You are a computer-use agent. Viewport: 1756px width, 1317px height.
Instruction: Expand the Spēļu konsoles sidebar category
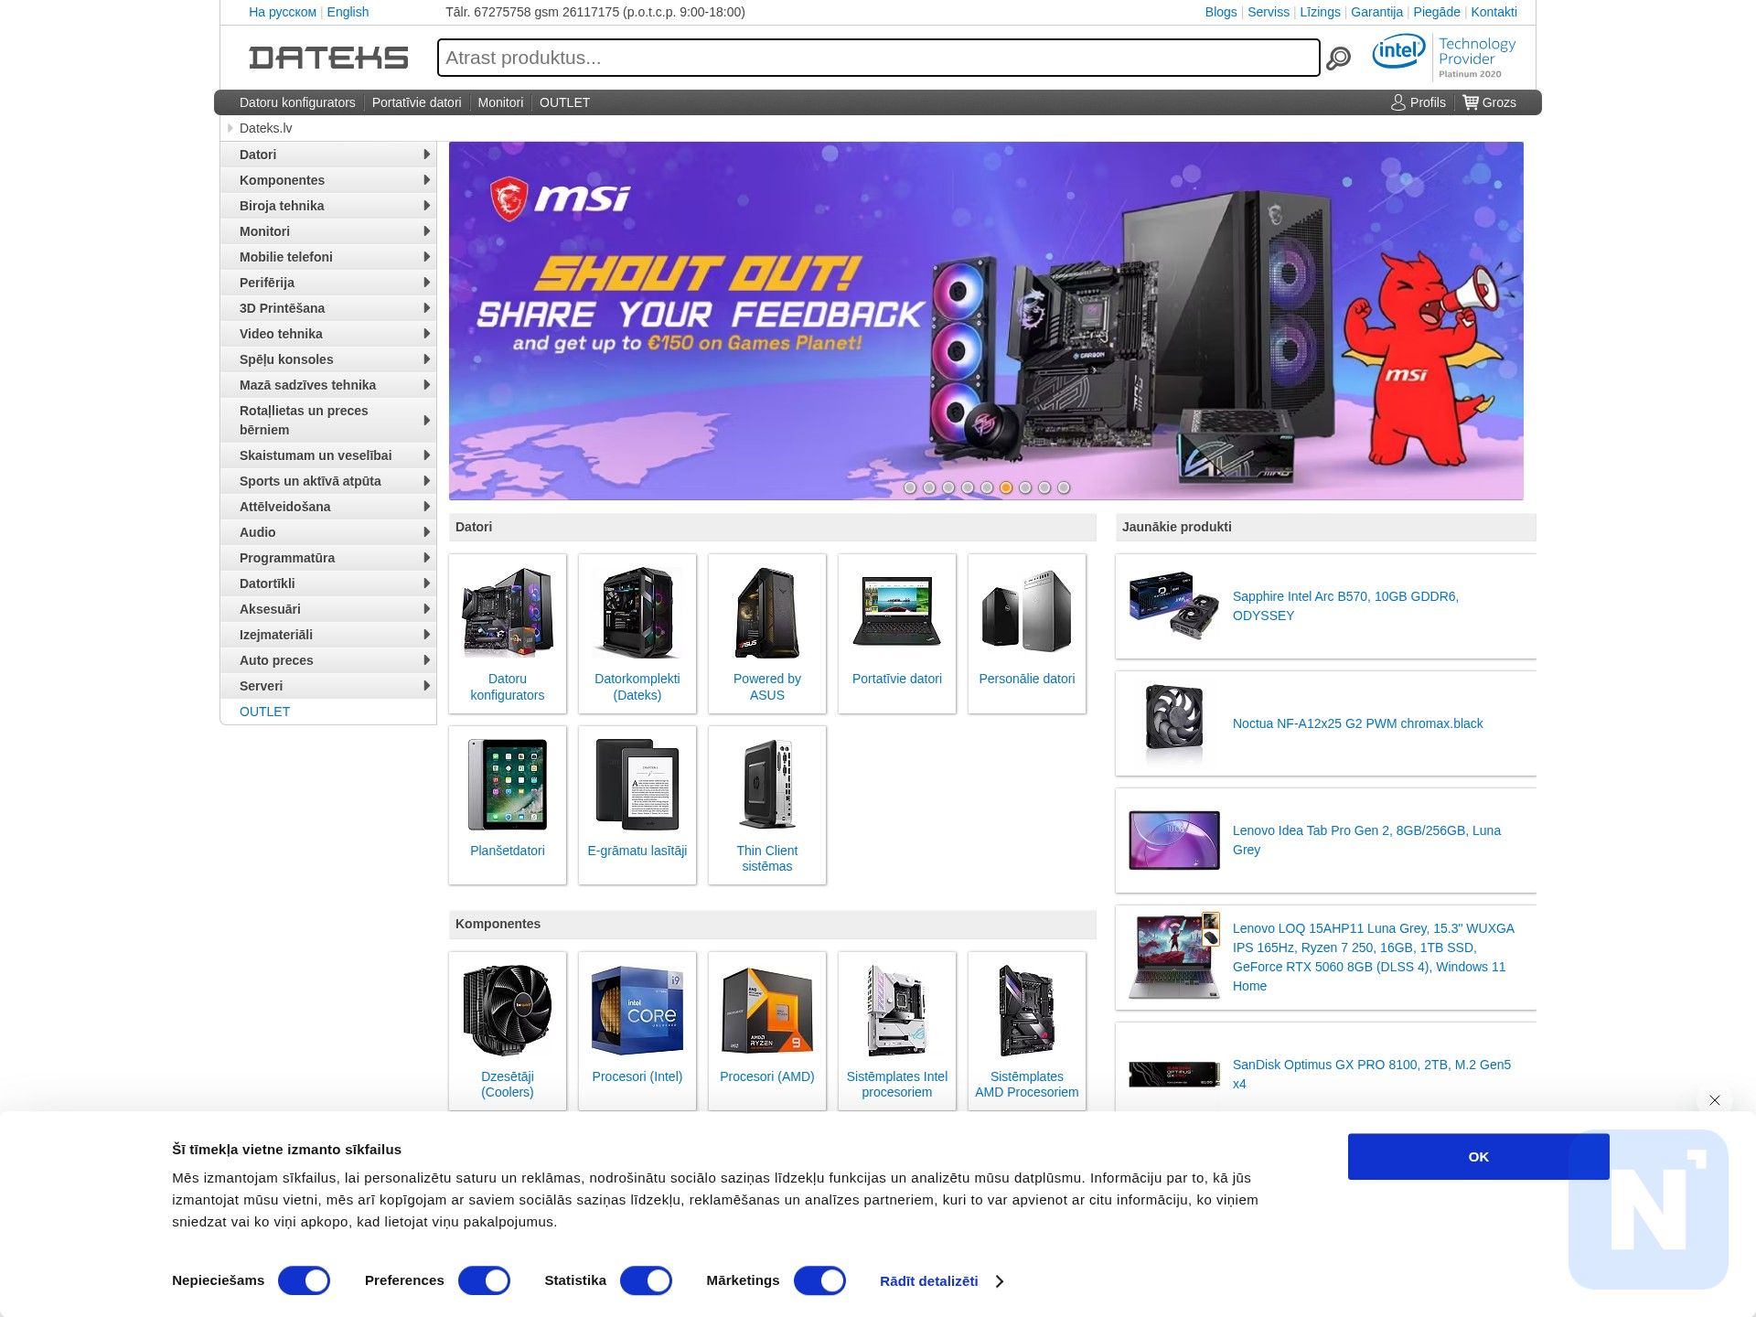pos(328,359)
